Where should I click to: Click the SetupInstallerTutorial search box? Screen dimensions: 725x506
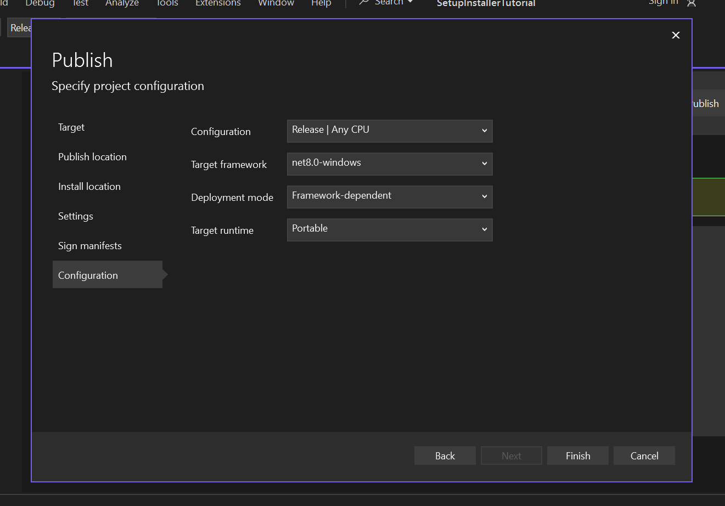(485, 3)
